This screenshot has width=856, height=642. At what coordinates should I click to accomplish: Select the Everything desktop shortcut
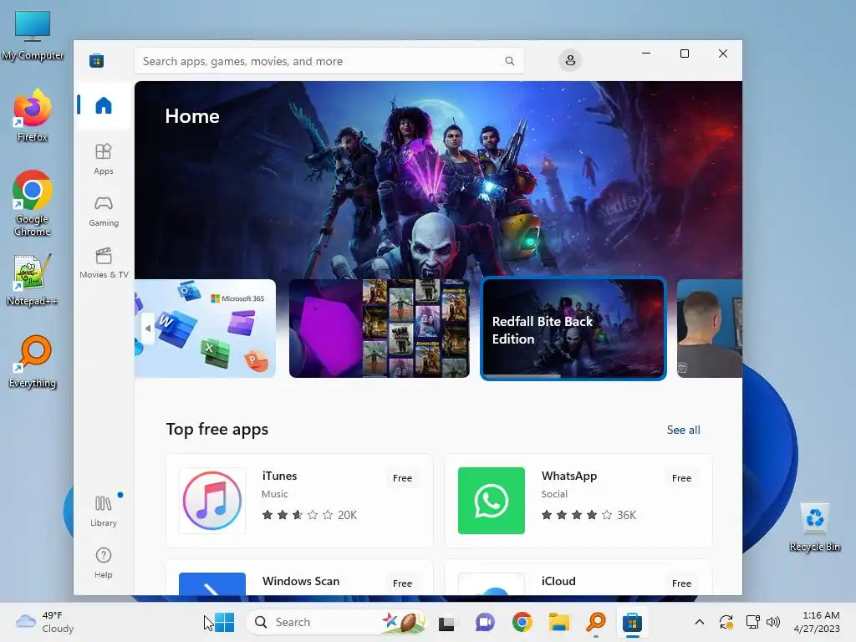pyautogui.click(x=33, y=361)
